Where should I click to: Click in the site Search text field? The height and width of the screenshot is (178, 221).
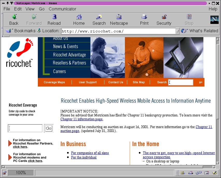point(181,82)
